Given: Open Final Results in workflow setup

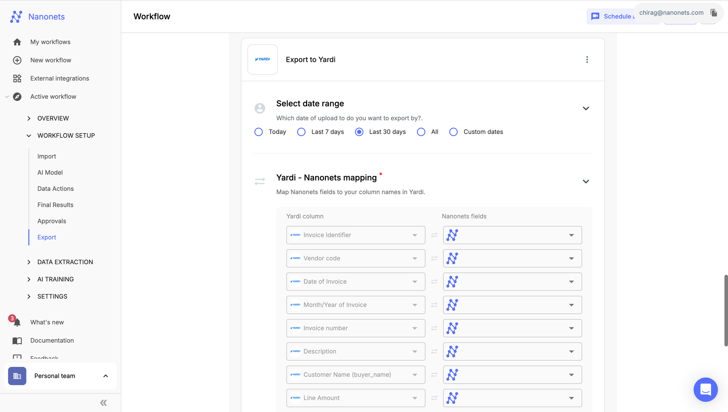Looking at the screenshot, I should pyautogui.click(x=55, y=205).
